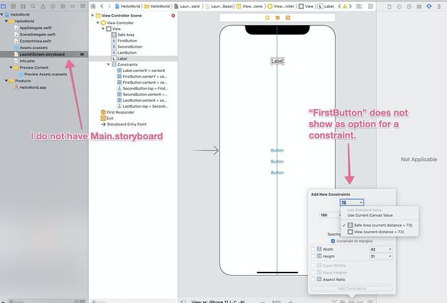Collapse the View Controller Scene
This screenshot has width=447, height=303.
click(x=93, y=16)
